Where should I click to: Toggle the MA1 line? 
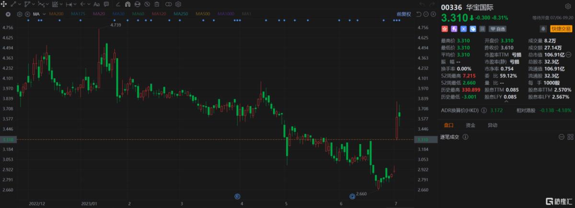pyautogui.click(x=246, y=14)
